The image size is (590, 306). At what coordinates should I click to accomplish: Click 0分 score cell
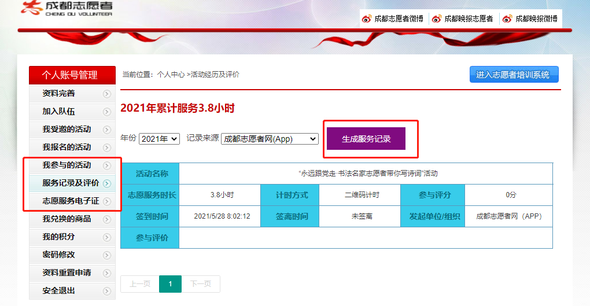[x=509, y=195]
